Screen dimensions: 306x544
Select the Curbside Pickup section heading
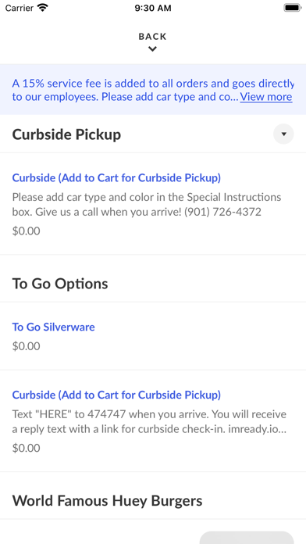pos(66,134)
